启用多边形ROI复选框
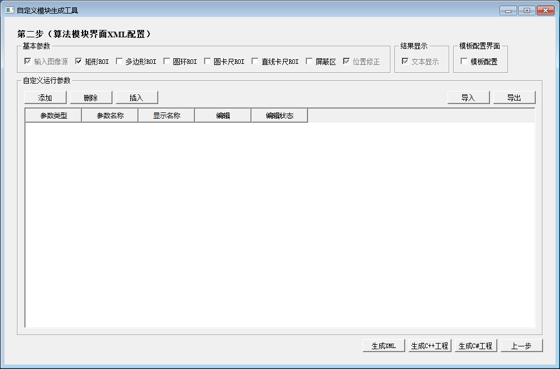 [118, 62]
